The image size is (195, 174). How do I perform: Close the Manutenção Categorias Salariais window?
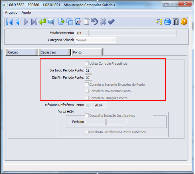(x=185, y=4)
